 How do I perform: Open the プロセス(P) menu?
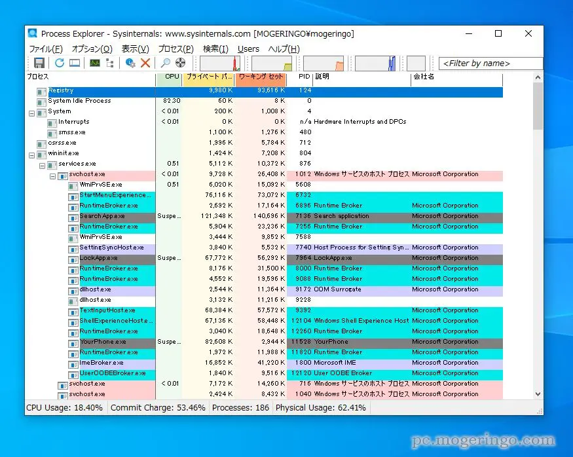pos(176,49)
